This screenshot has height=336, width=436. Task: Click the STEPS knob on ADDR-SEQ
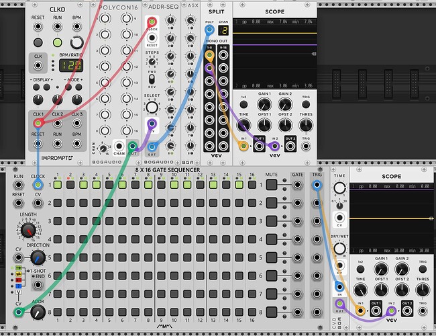point(152,61)
